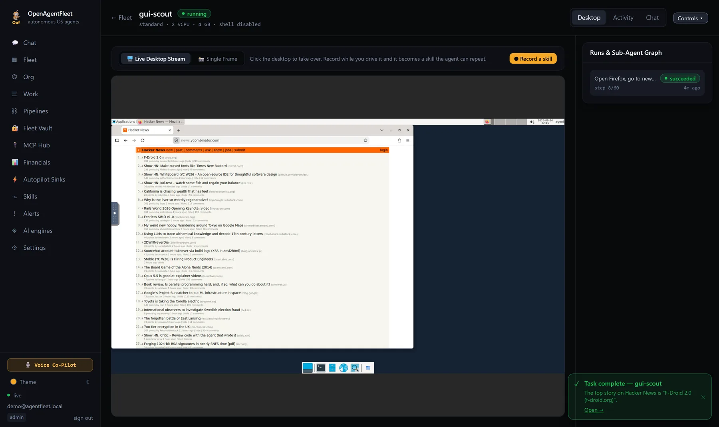Viewport: 719px width, 427px height.
Task: Click the Hacker News login link
Action: [384, 150]
